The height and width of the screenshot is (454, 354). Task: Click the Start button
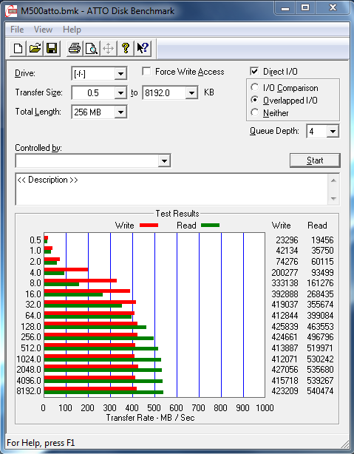[315, 160]
